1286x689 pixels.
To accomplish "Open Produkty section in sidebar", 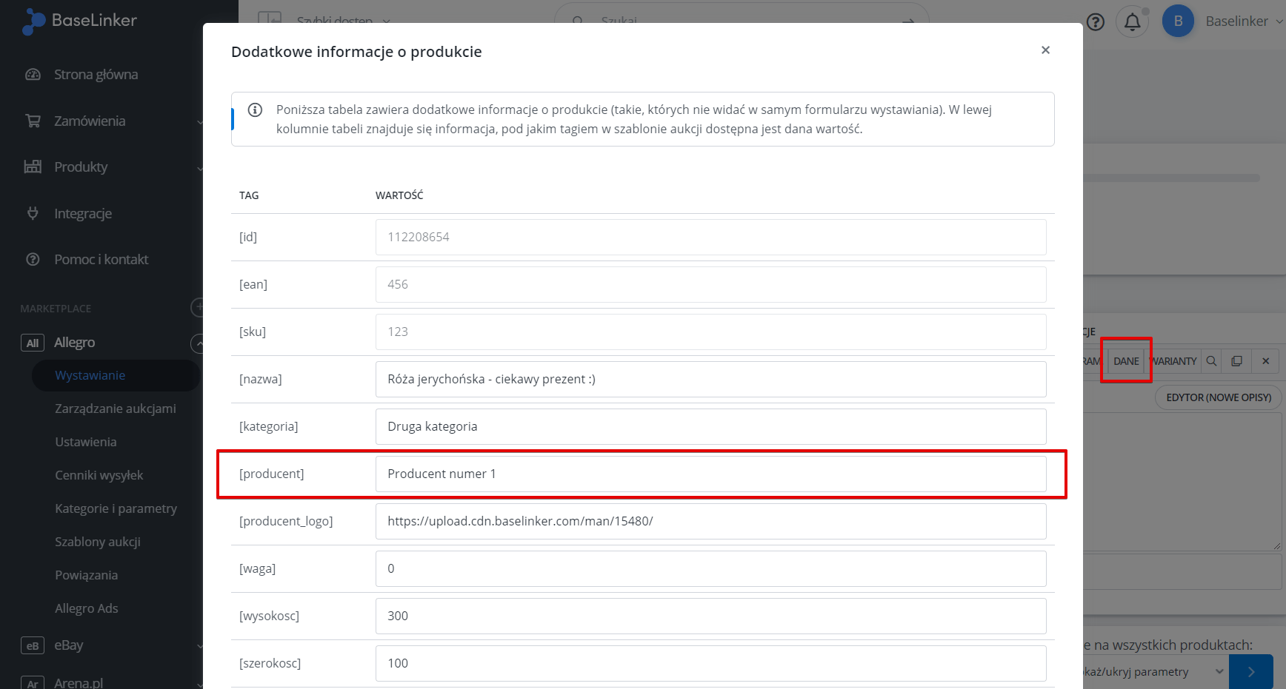I will coord(81,167).
